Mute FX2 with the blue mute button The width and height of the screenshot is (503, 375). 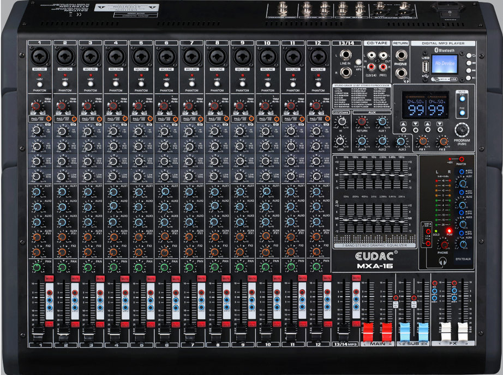click(462, 112)
